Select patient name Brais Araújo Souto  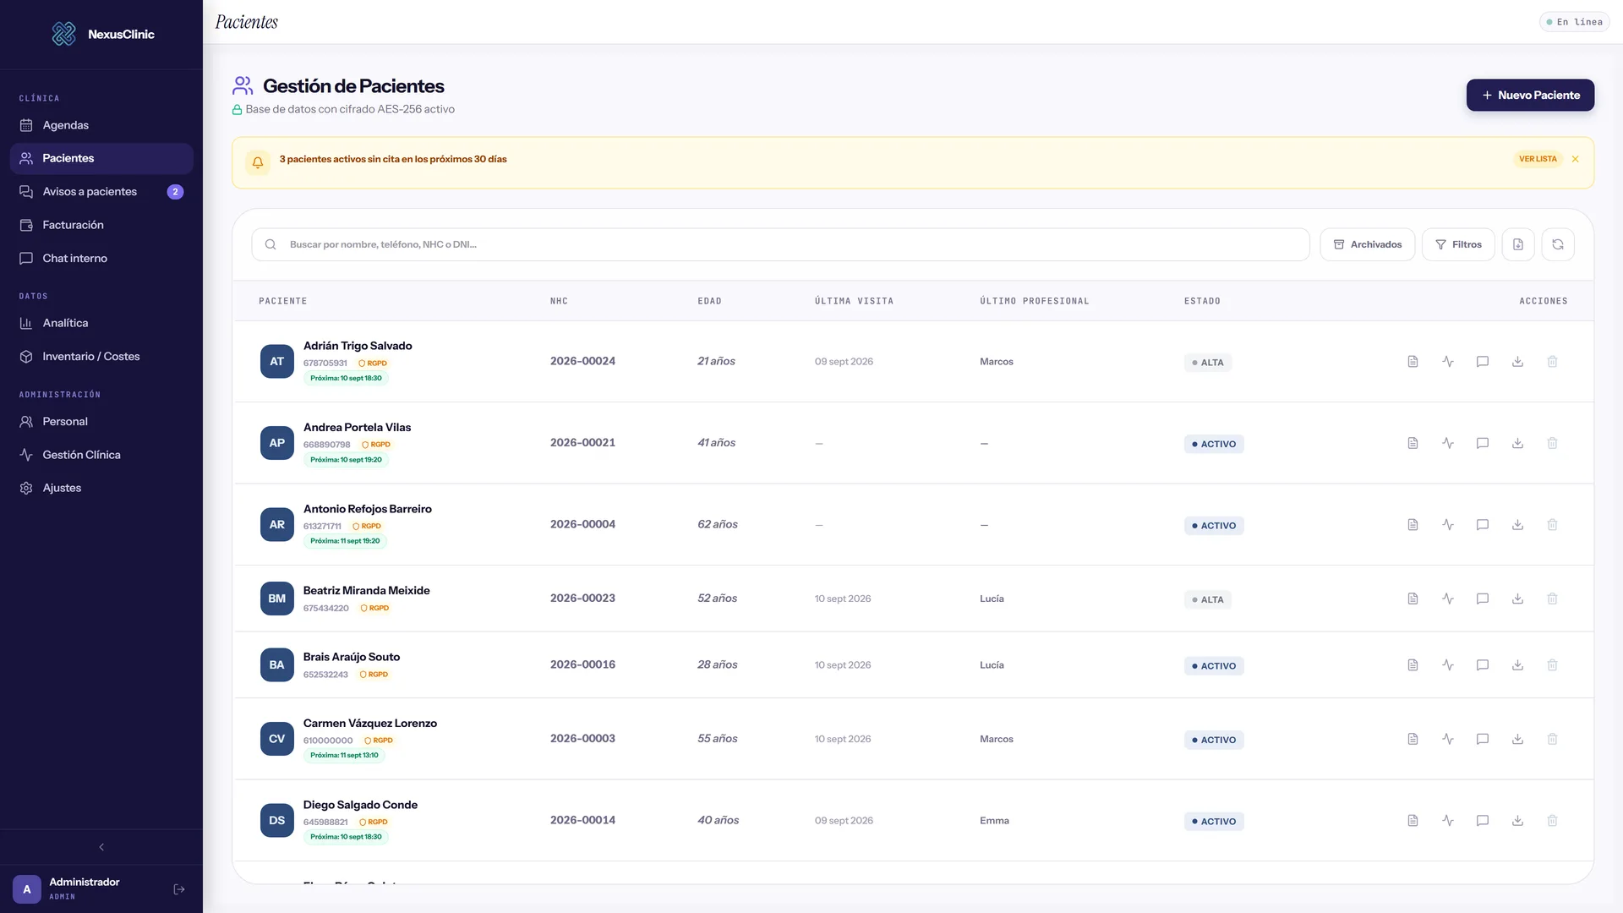352,657
